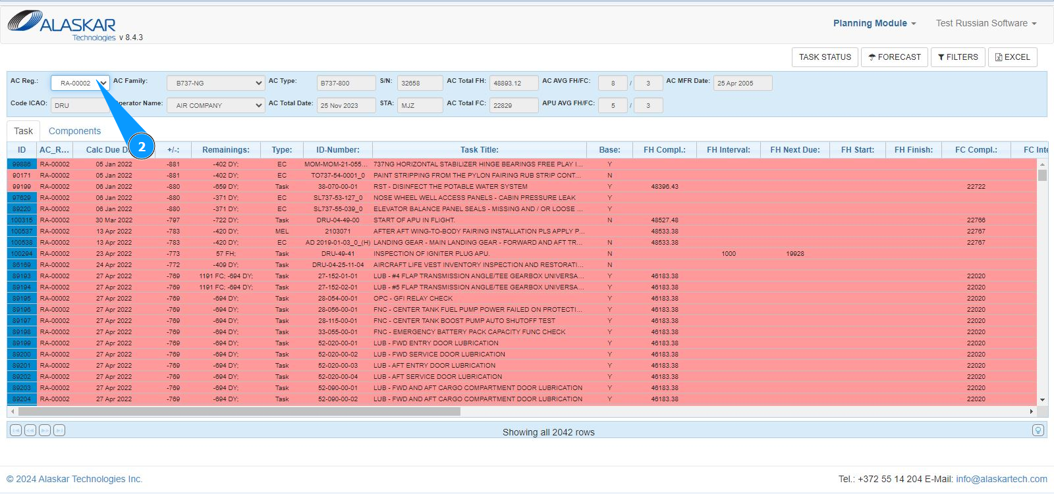Click the AC MFR Date field
Viewport: 1054px width, 494px height.
[743, 83]
